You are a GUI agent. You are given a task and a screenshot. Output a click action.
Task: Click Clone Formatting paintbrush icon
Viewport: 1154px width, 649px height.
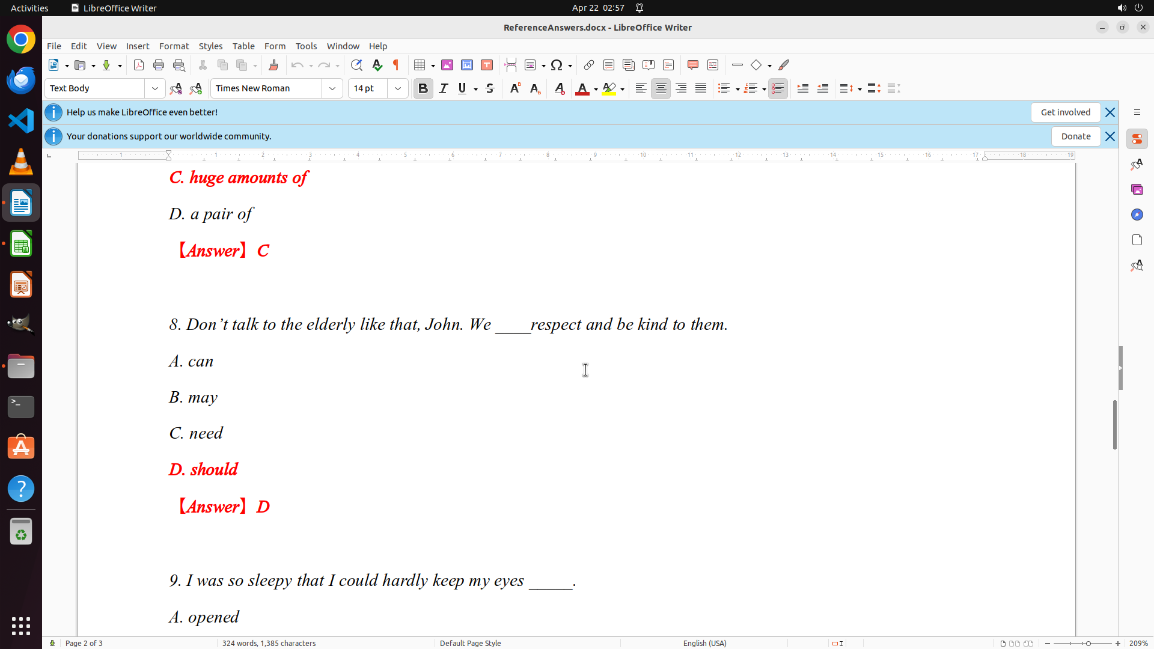point(273,65)
